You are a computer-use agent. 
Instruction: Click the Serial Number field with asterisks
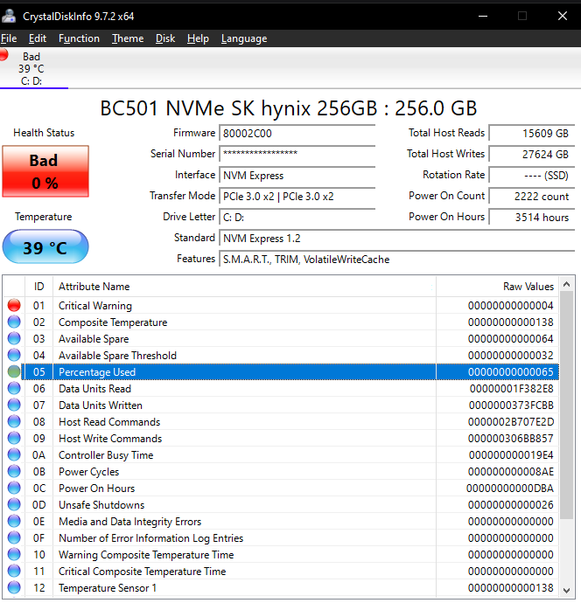point(297,154)
